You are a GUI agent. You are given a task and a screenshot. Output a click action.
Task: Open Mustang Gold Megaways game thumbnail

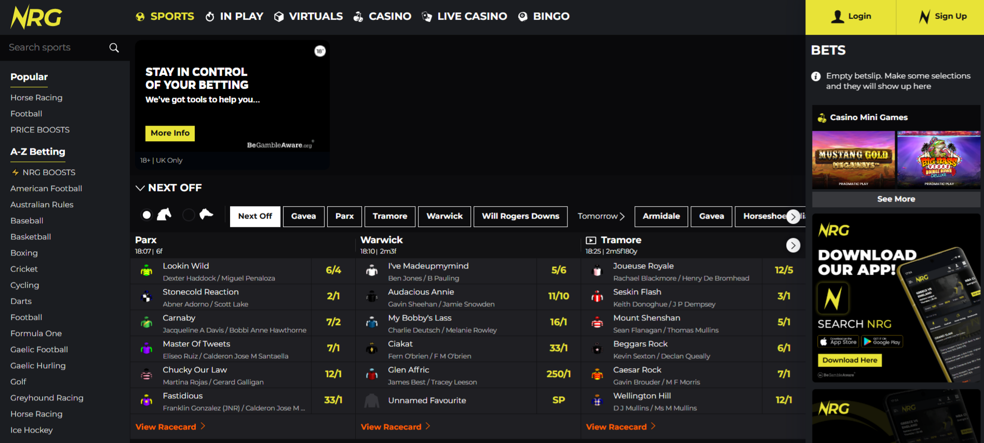point(854,159)
